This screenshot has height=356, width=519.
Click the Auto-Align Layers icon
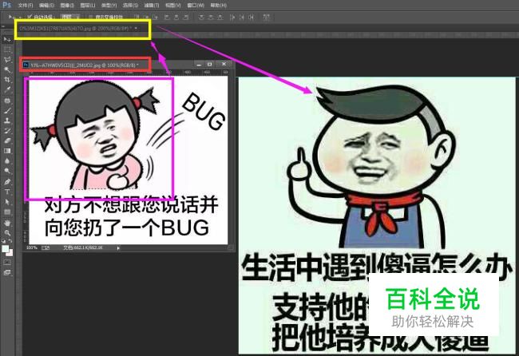click(267, 18)
